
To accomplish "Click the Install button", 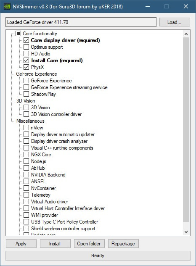I will pos(55,244).
